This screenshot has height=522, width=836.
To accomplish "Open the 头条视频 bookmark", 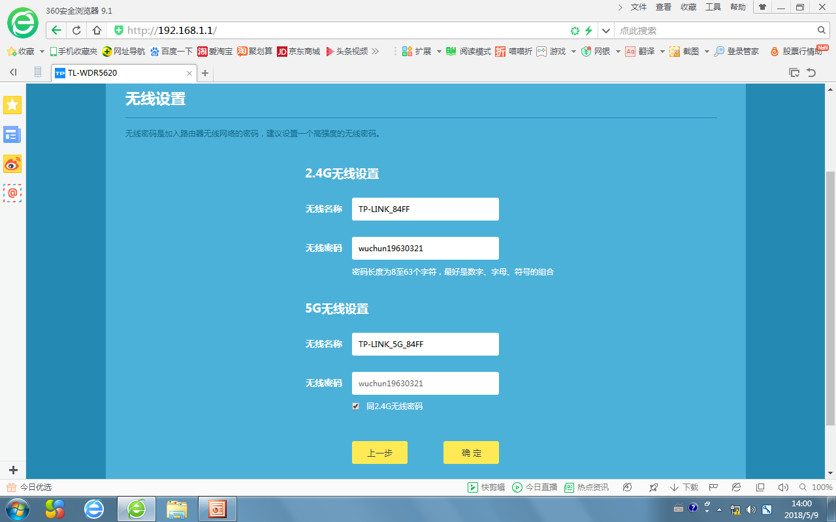I will (x=346, y=52).
